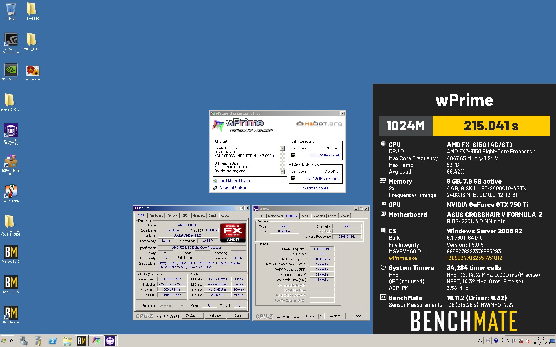The height and width of the screenshot is (347, 556).
Task: Open the SPD tab in left CPU-Z
Action: [x=185, y=215]
